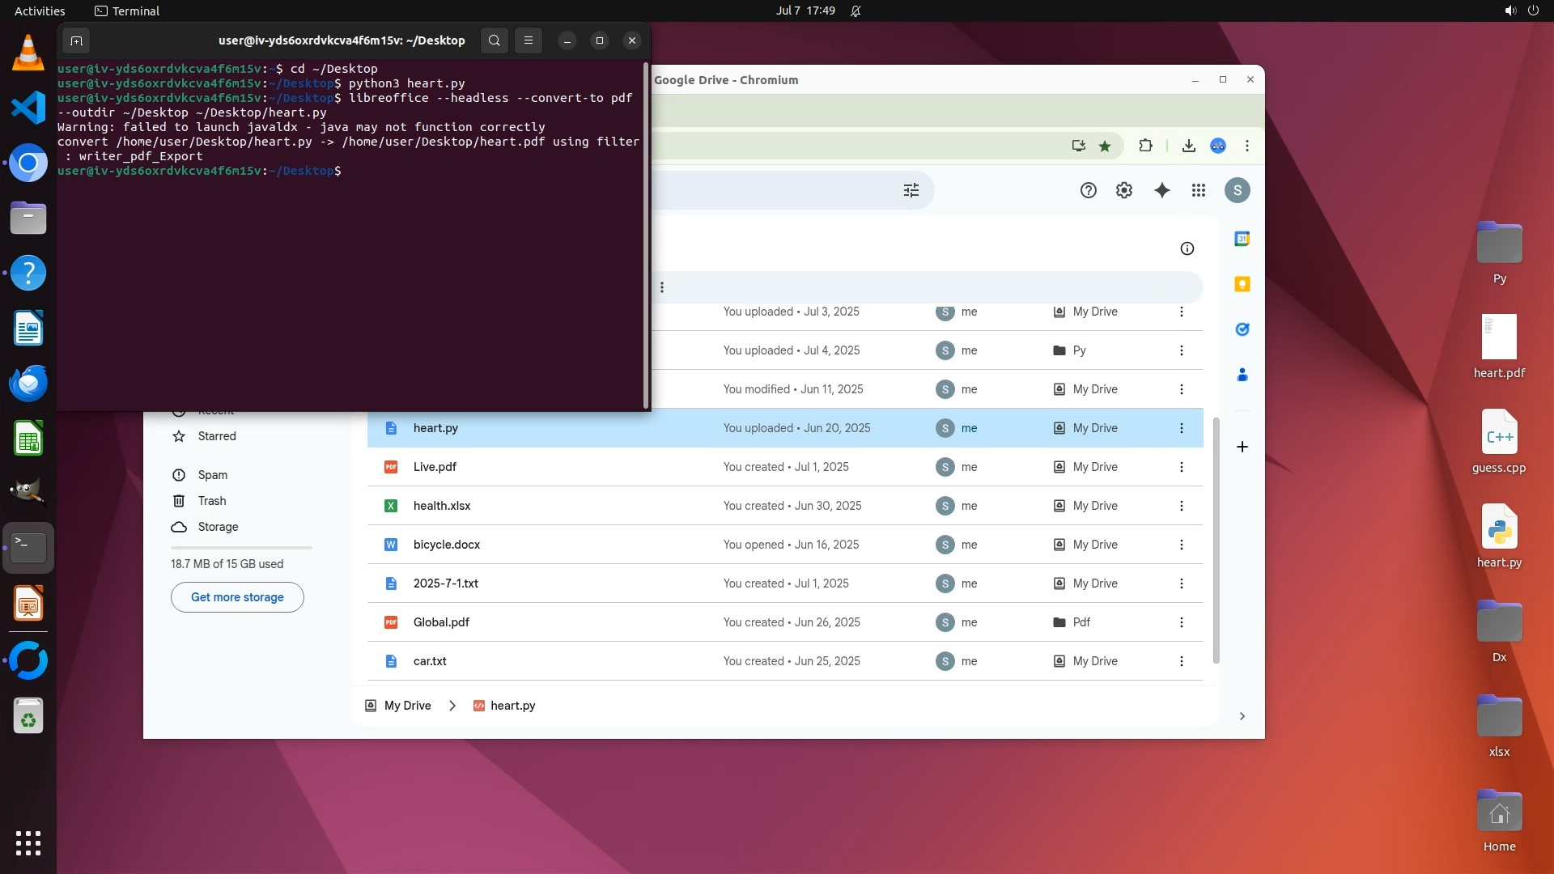Open Google Calendar side panel icon

click(x=1242, y=239)
